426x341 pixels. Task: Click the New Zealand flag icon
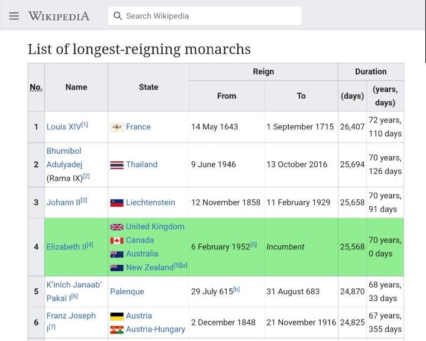[117, 268]
